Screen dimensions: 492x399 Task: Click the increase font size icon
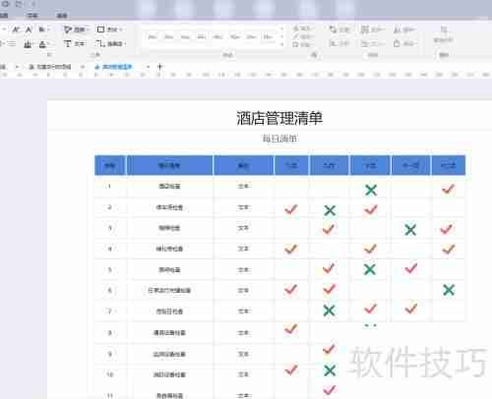16,29
